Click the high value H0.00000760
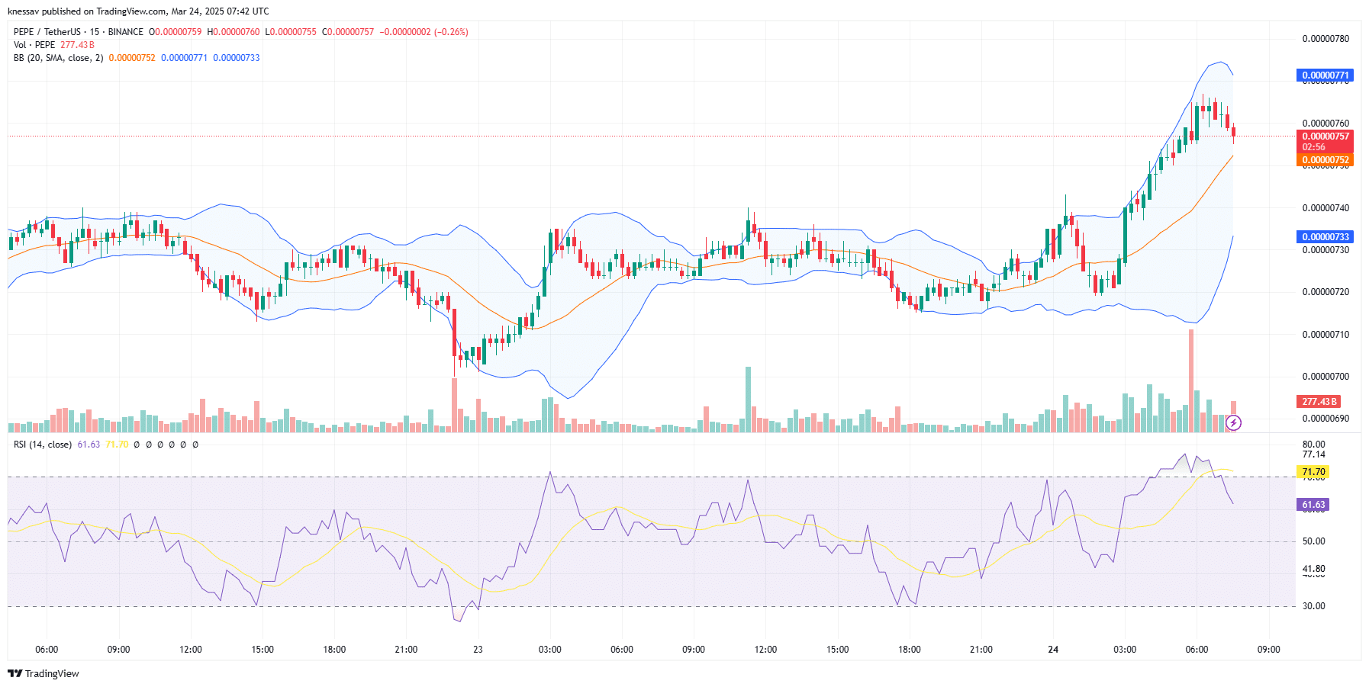 tap(234, 32)
